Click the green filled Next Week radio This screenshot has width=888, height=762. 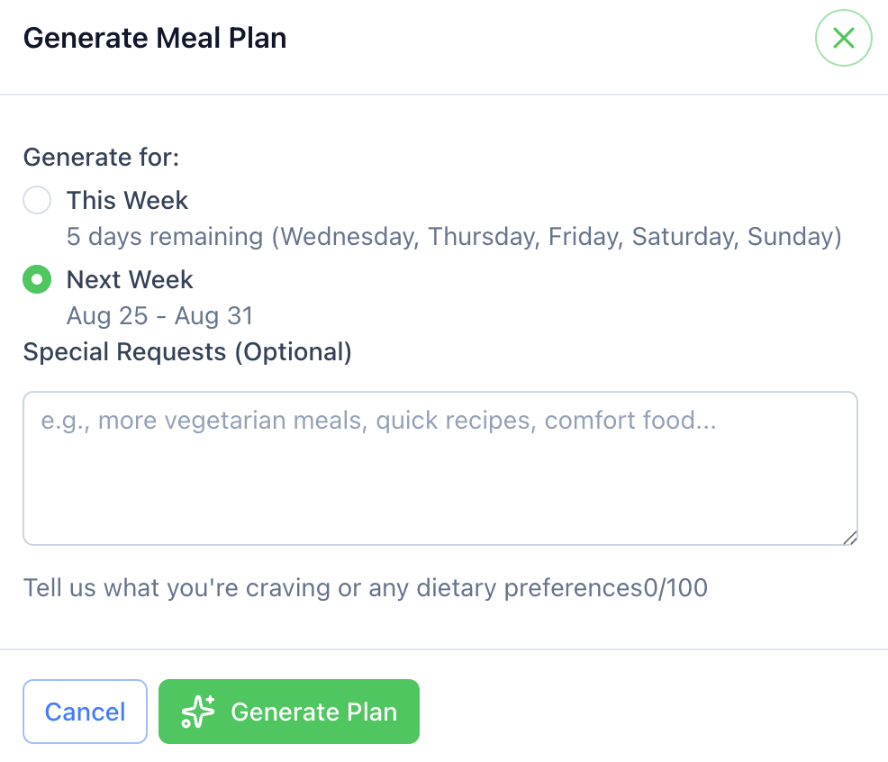click(x=37, y=279)
